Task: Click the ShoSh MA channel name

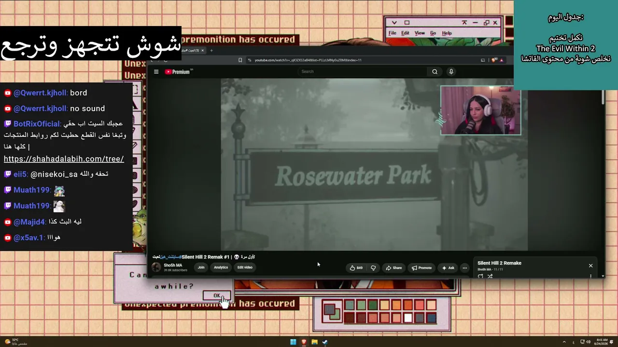Action: click(x=173, y=265)
